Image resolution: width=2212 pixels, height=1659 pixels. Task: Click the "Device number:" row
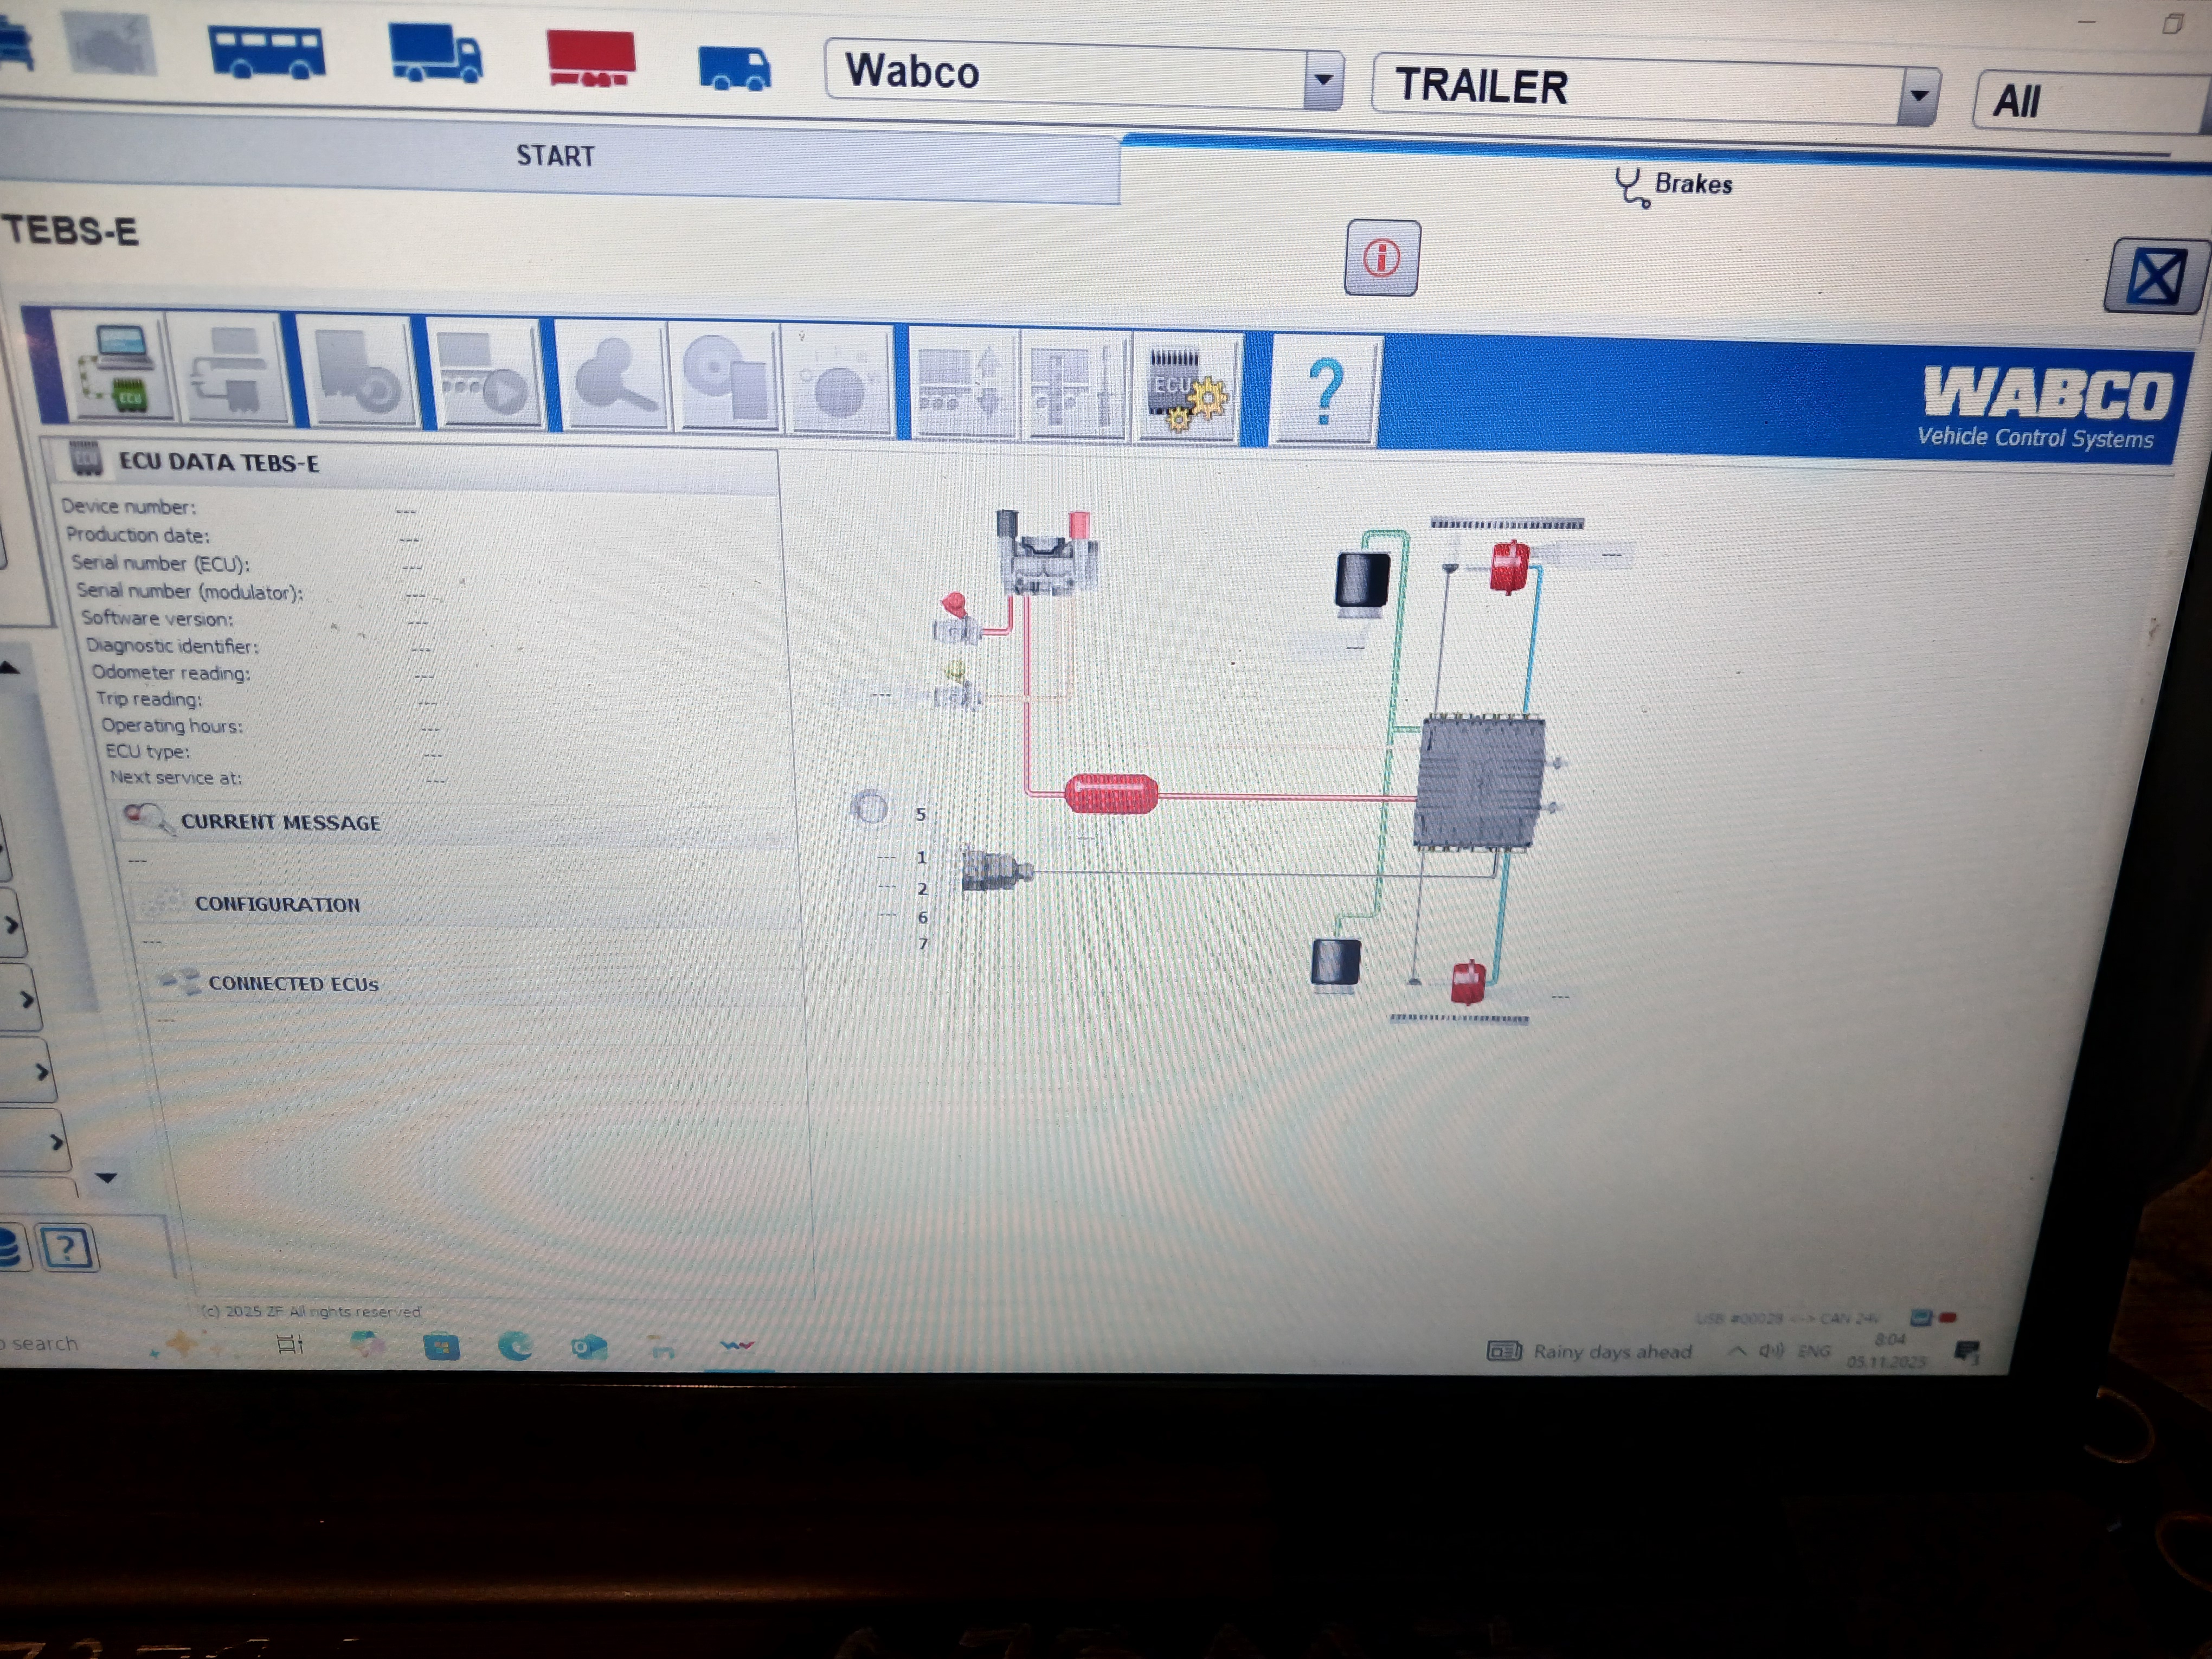[240, 508]
